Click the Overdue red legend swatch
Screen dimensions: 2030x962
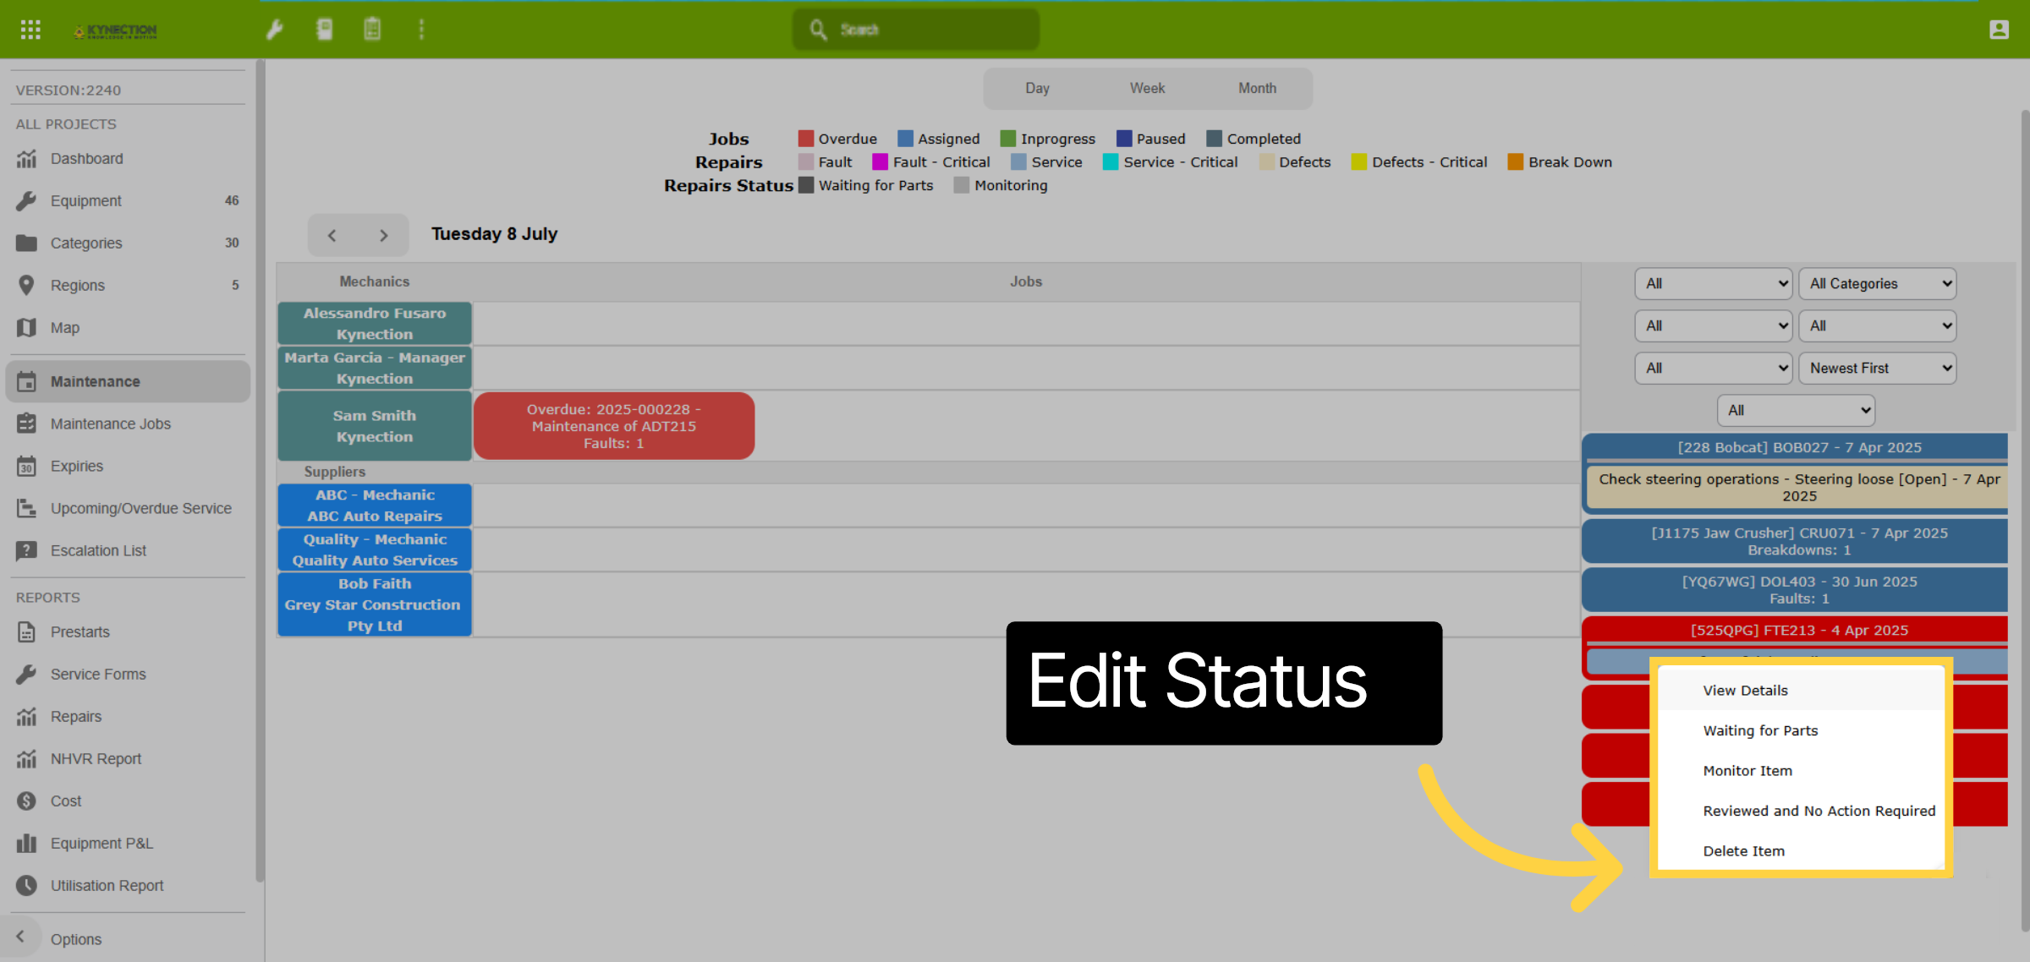(x=805, y=139)
